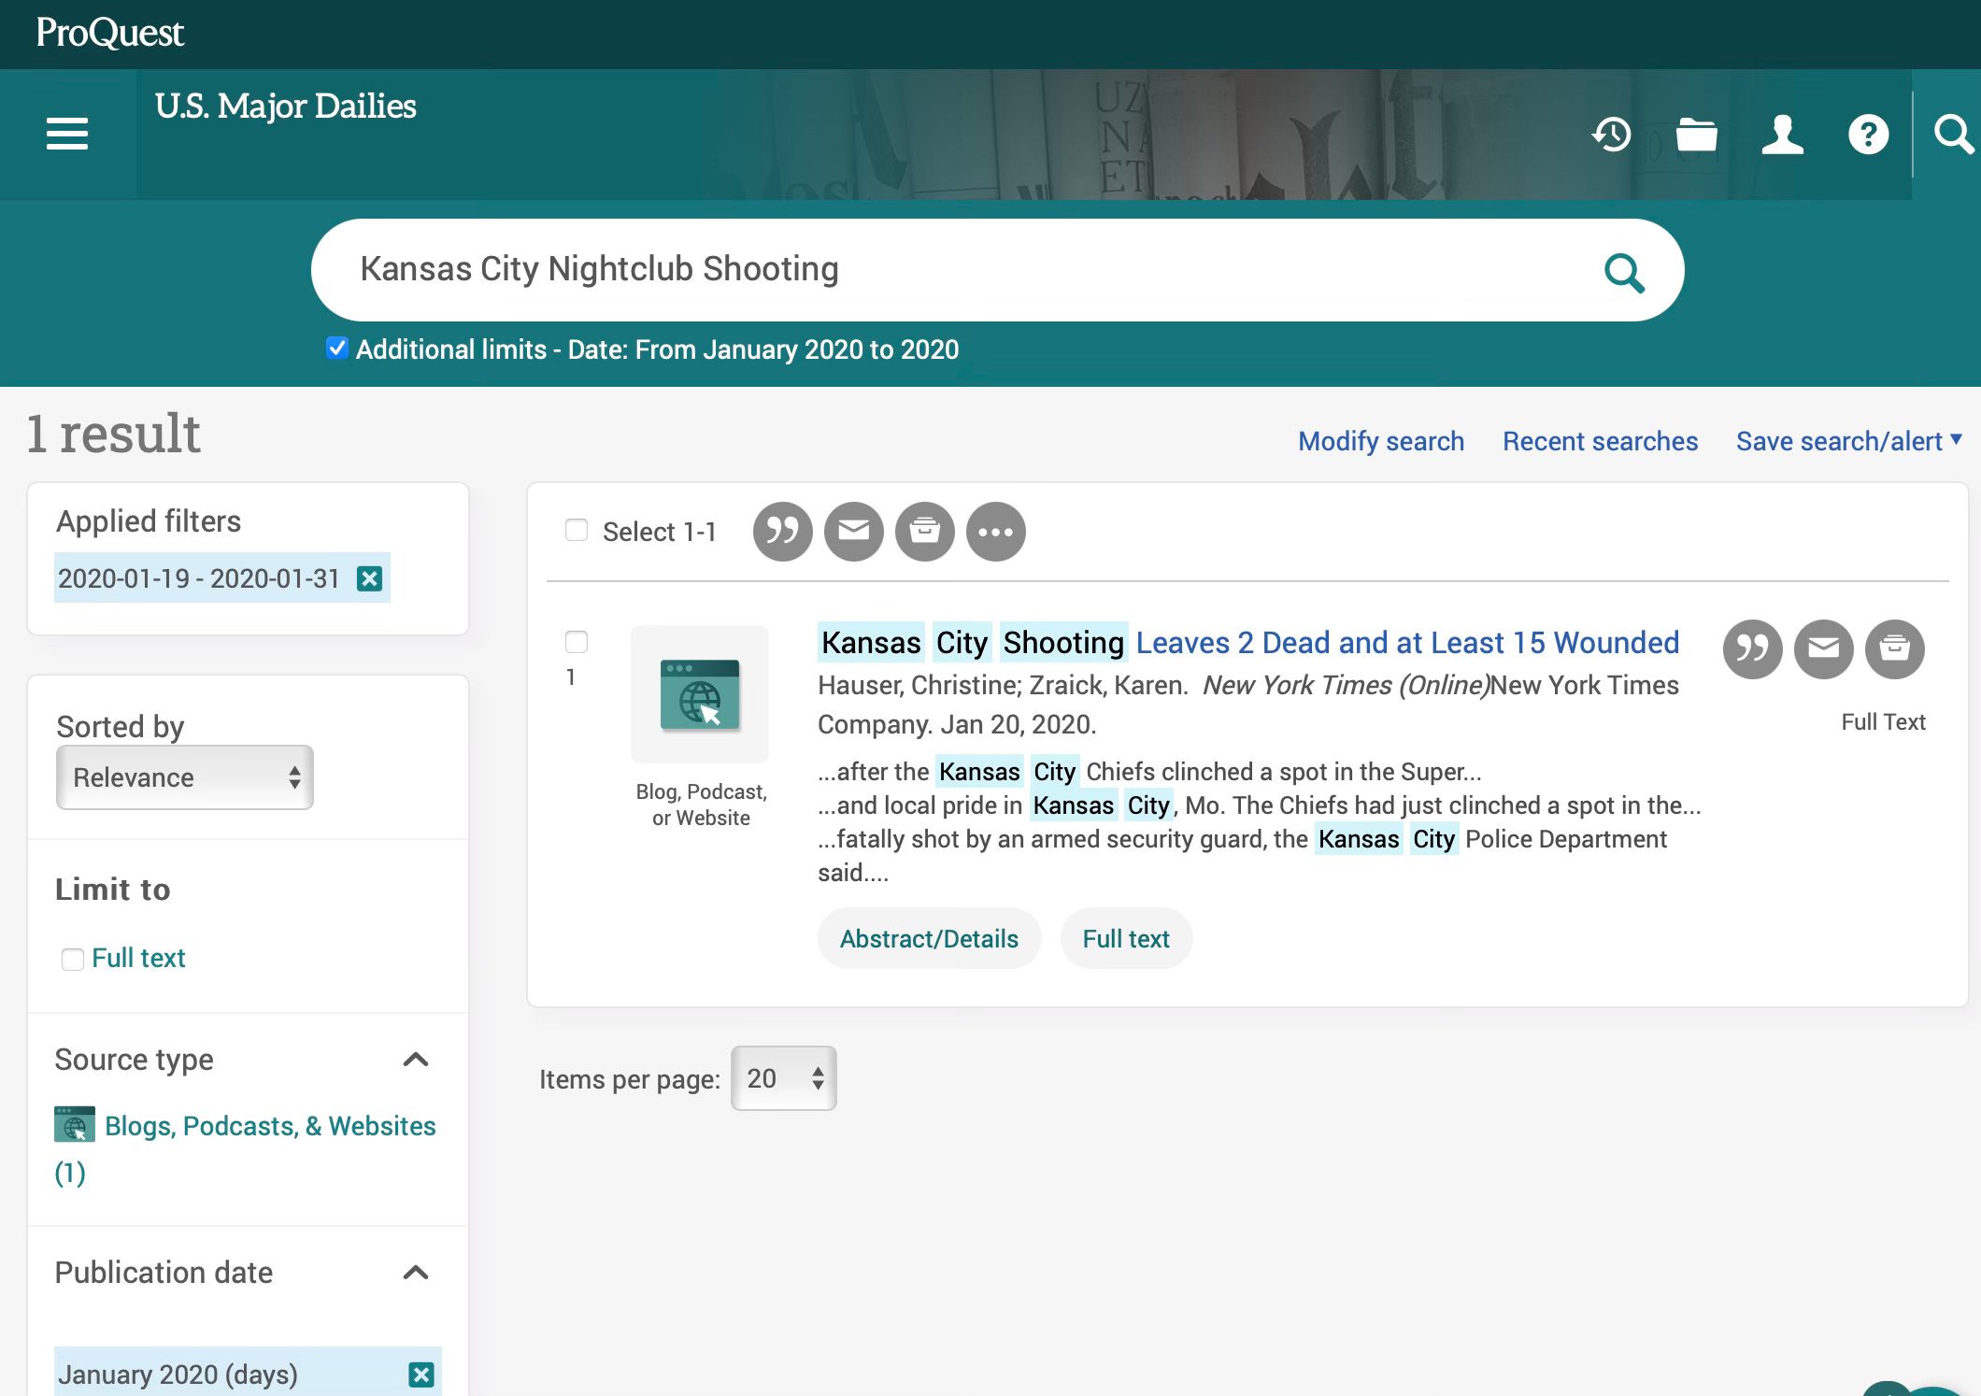Click the Blogs, Podcasts, & Websites filter link
This screenshot has width=1981, height=1396.
coord(270,1126)
